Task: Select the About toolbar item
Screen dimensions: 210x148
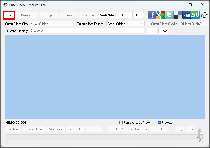Action: click(124, 15)
